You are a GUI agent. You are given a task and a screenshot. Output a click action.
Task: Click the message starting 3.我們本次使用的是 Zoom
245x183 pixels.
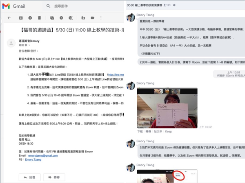[191, 151]
